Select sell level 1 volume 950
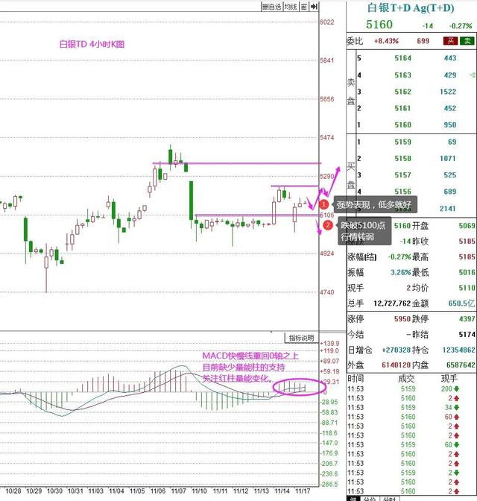 click(450, 125)
